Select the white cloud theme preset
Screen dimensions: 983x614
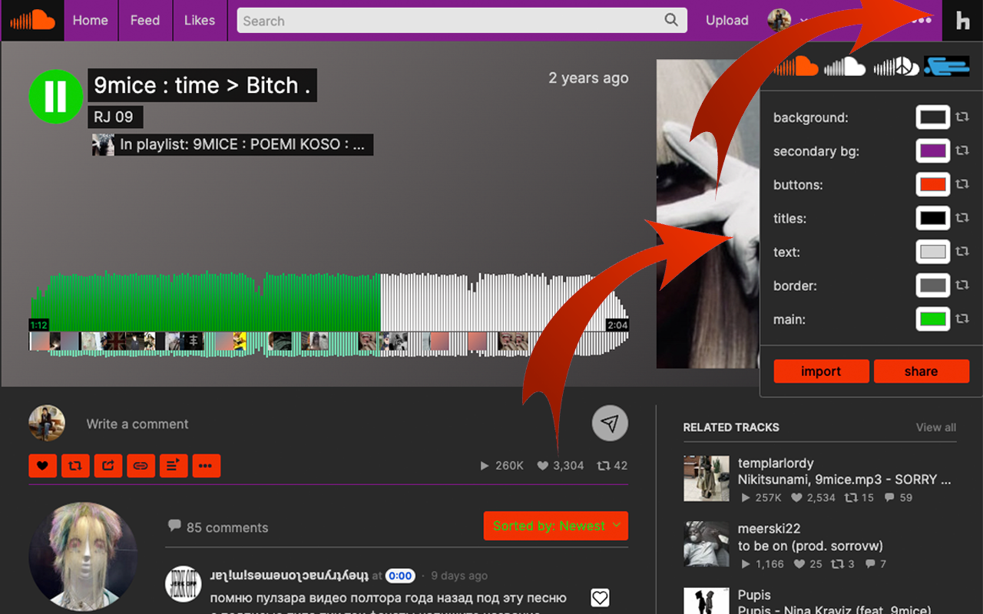point(845,67)
